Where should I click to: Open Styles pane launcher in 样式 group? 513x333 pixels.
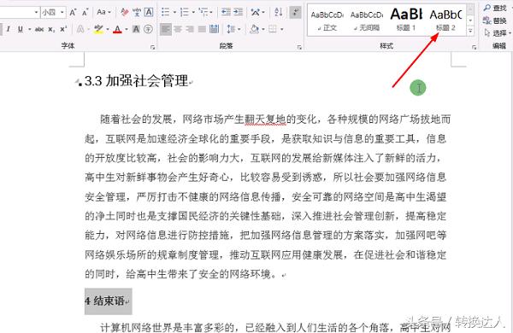click(474, 47)
